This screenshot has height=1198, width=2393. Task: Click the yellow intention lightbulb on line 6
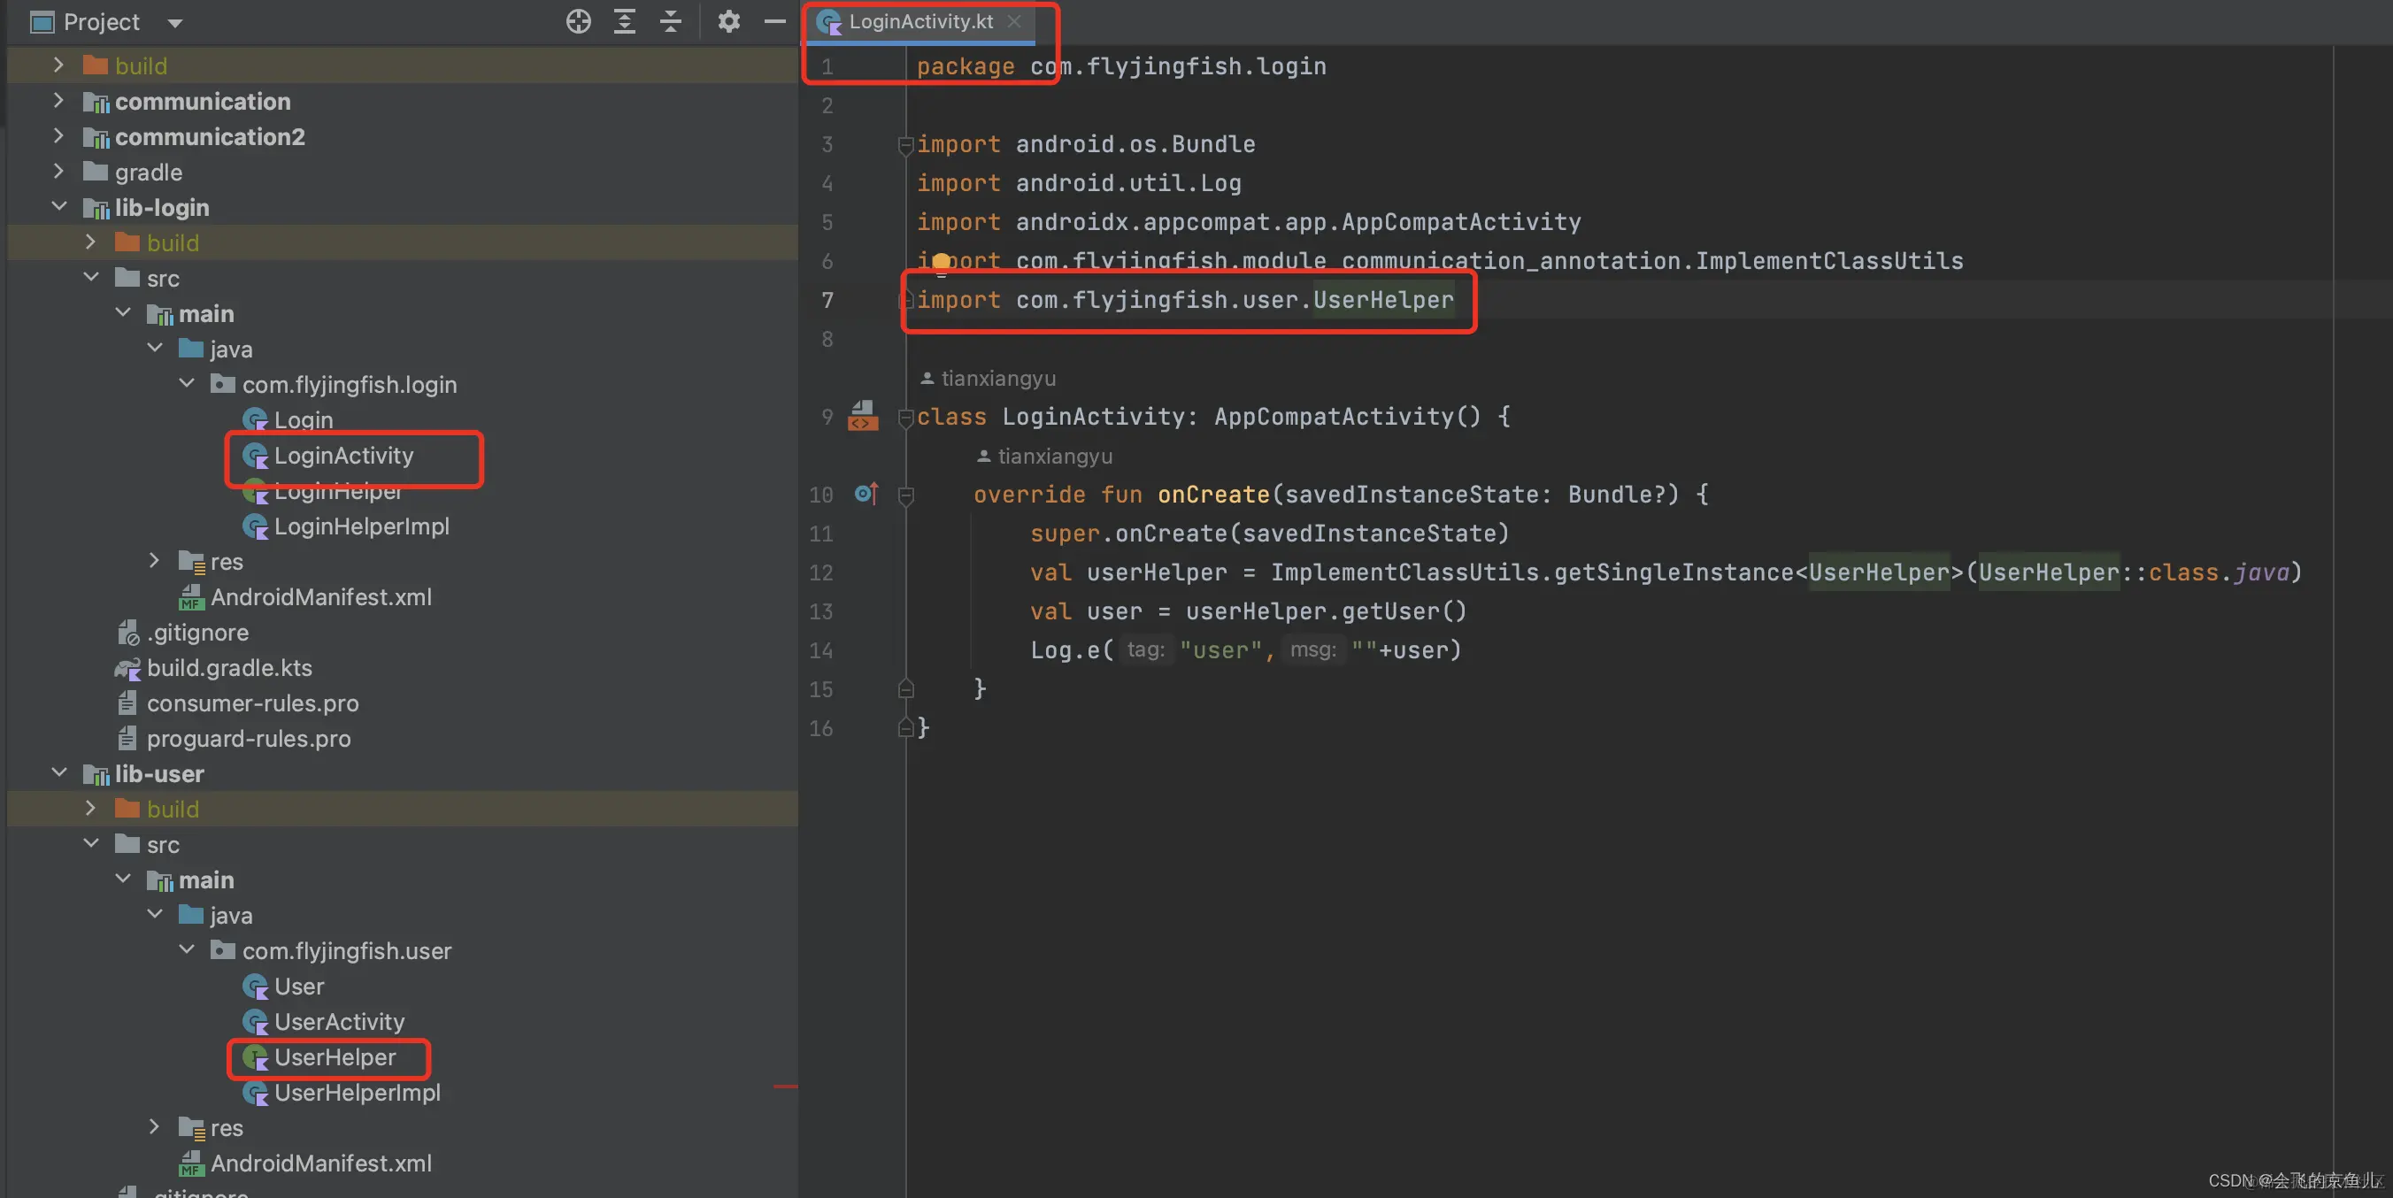[941, 262]
